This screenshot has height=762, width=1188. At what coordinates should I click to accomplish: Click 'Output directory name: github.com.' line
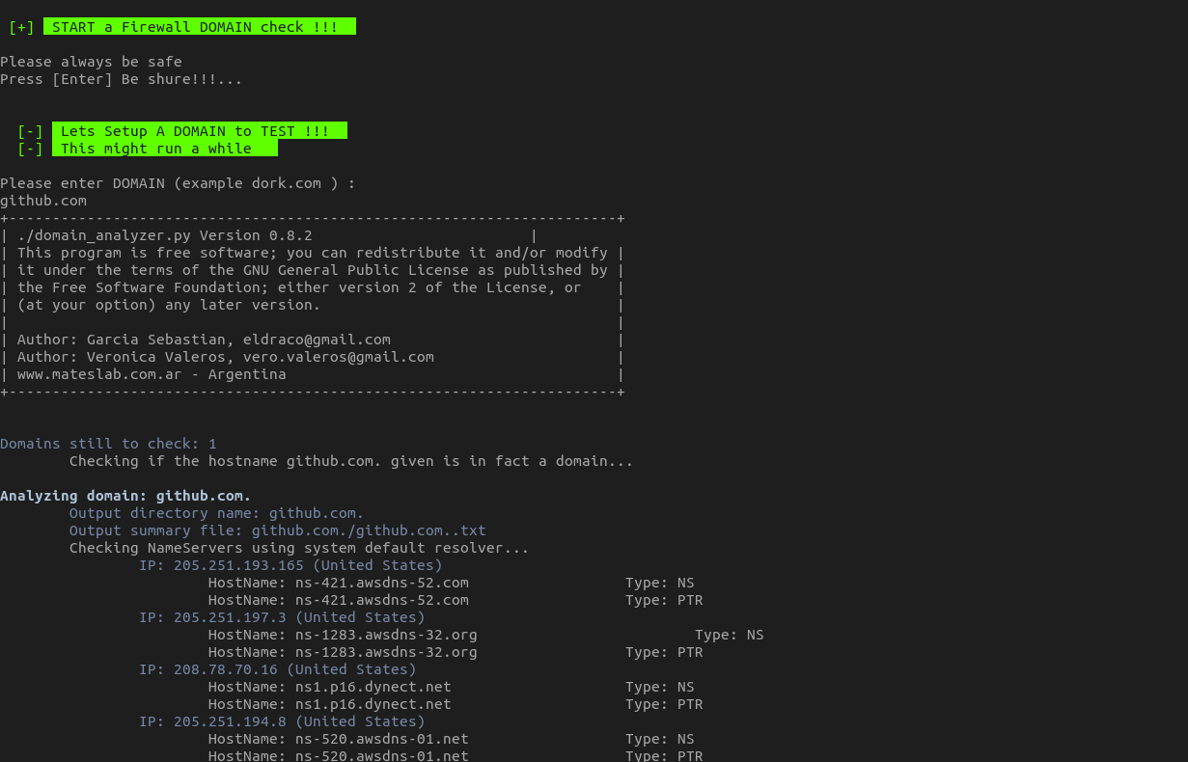coord(217,513)
